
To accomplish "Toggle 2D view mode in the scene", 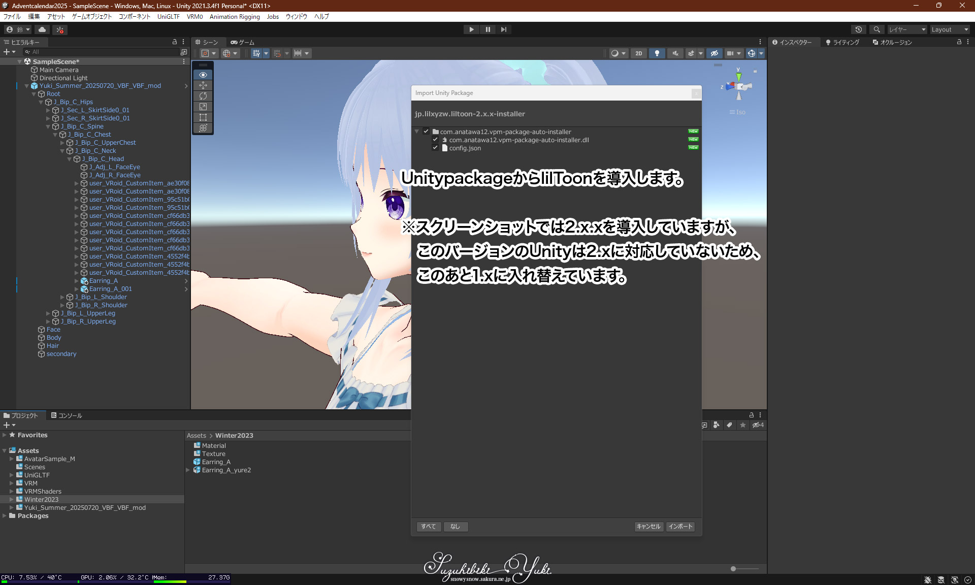I will coord(638,53).
